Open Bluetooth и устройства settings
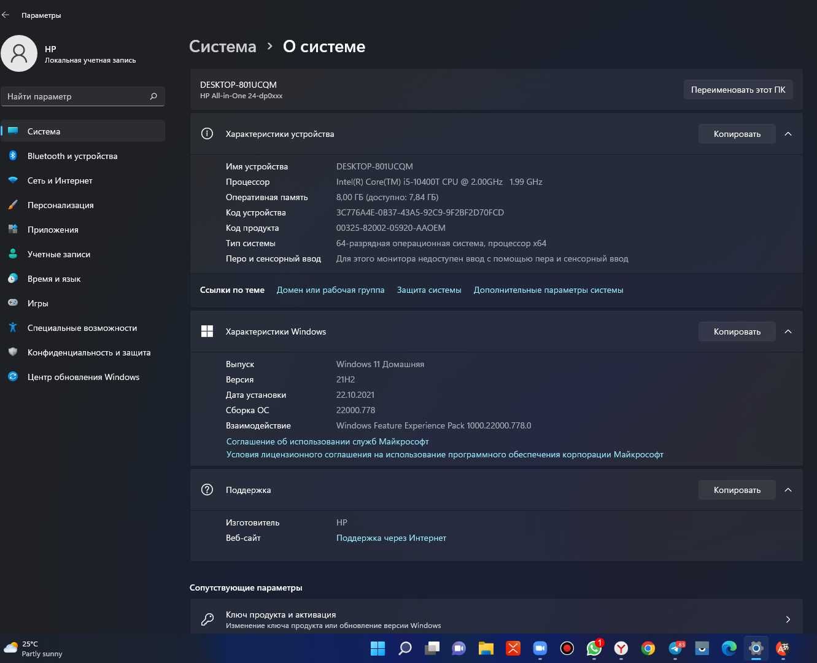The width and height of the screenshot is (817, 663). tap(83, 156)
